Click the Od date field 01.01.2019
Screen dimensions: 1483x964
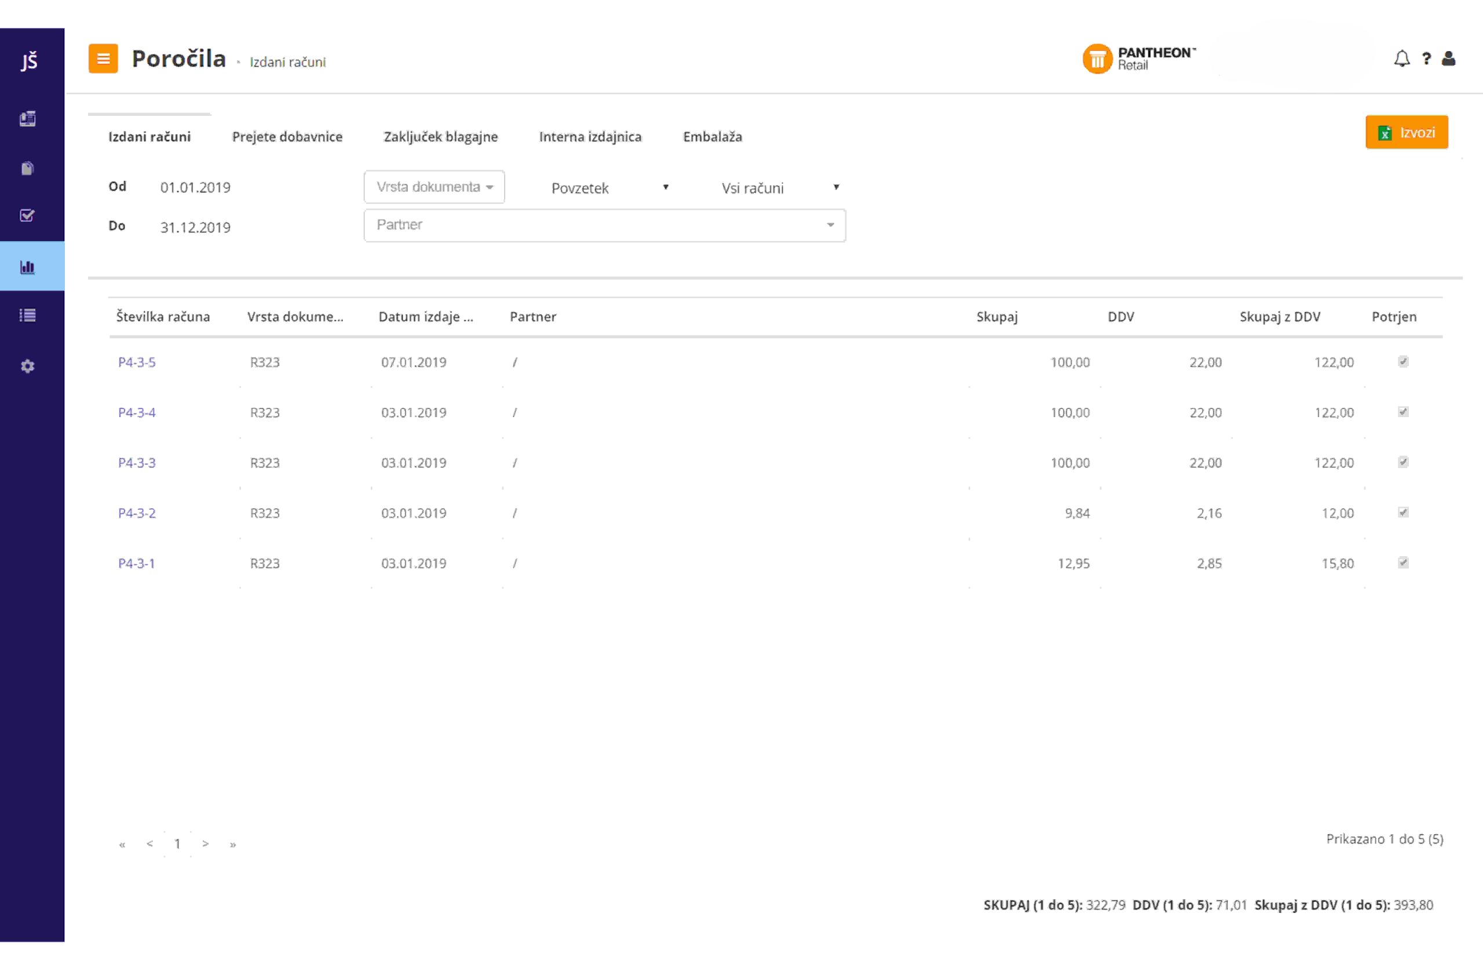click(x=195, y=188)
